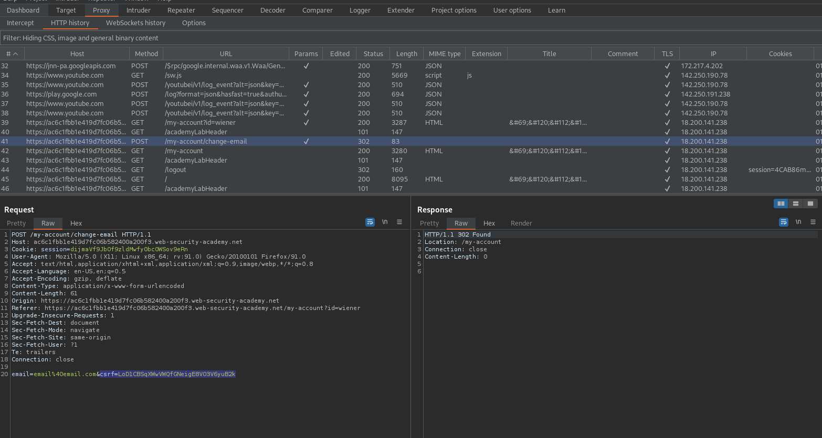822x438 pixels.
Task: Select top-bottom split layout icon
Action: pyautogui.click(x=796, y=204)
